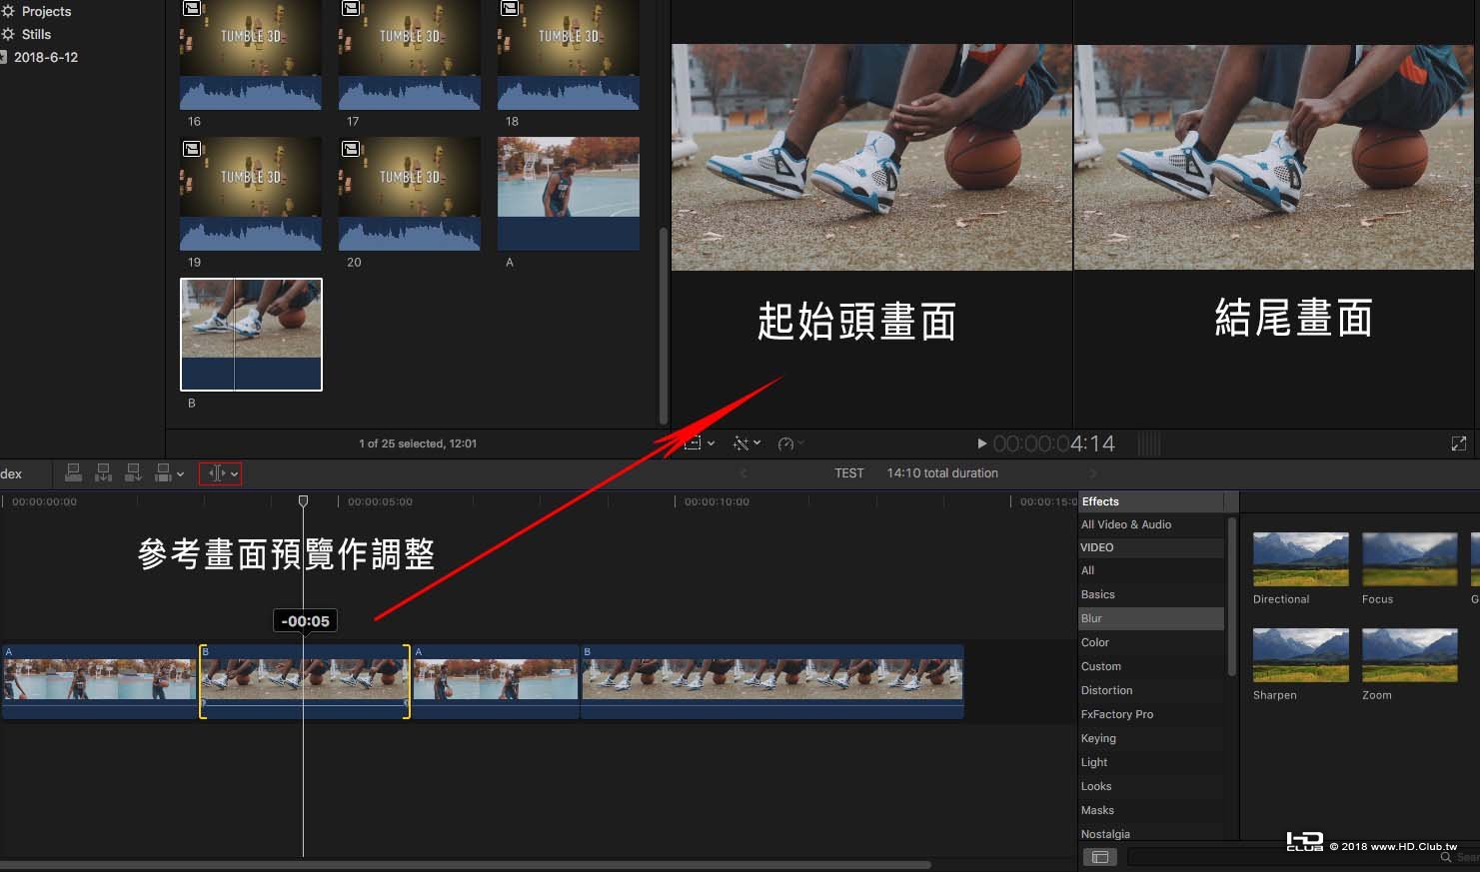Select the Zoom blur effect

point(1409,655)
